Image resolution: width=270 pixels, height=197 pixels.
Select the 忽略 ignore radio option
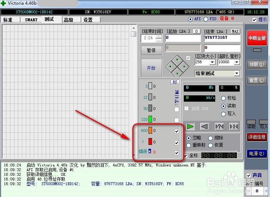pyautogui.click(x=188, y=138)
